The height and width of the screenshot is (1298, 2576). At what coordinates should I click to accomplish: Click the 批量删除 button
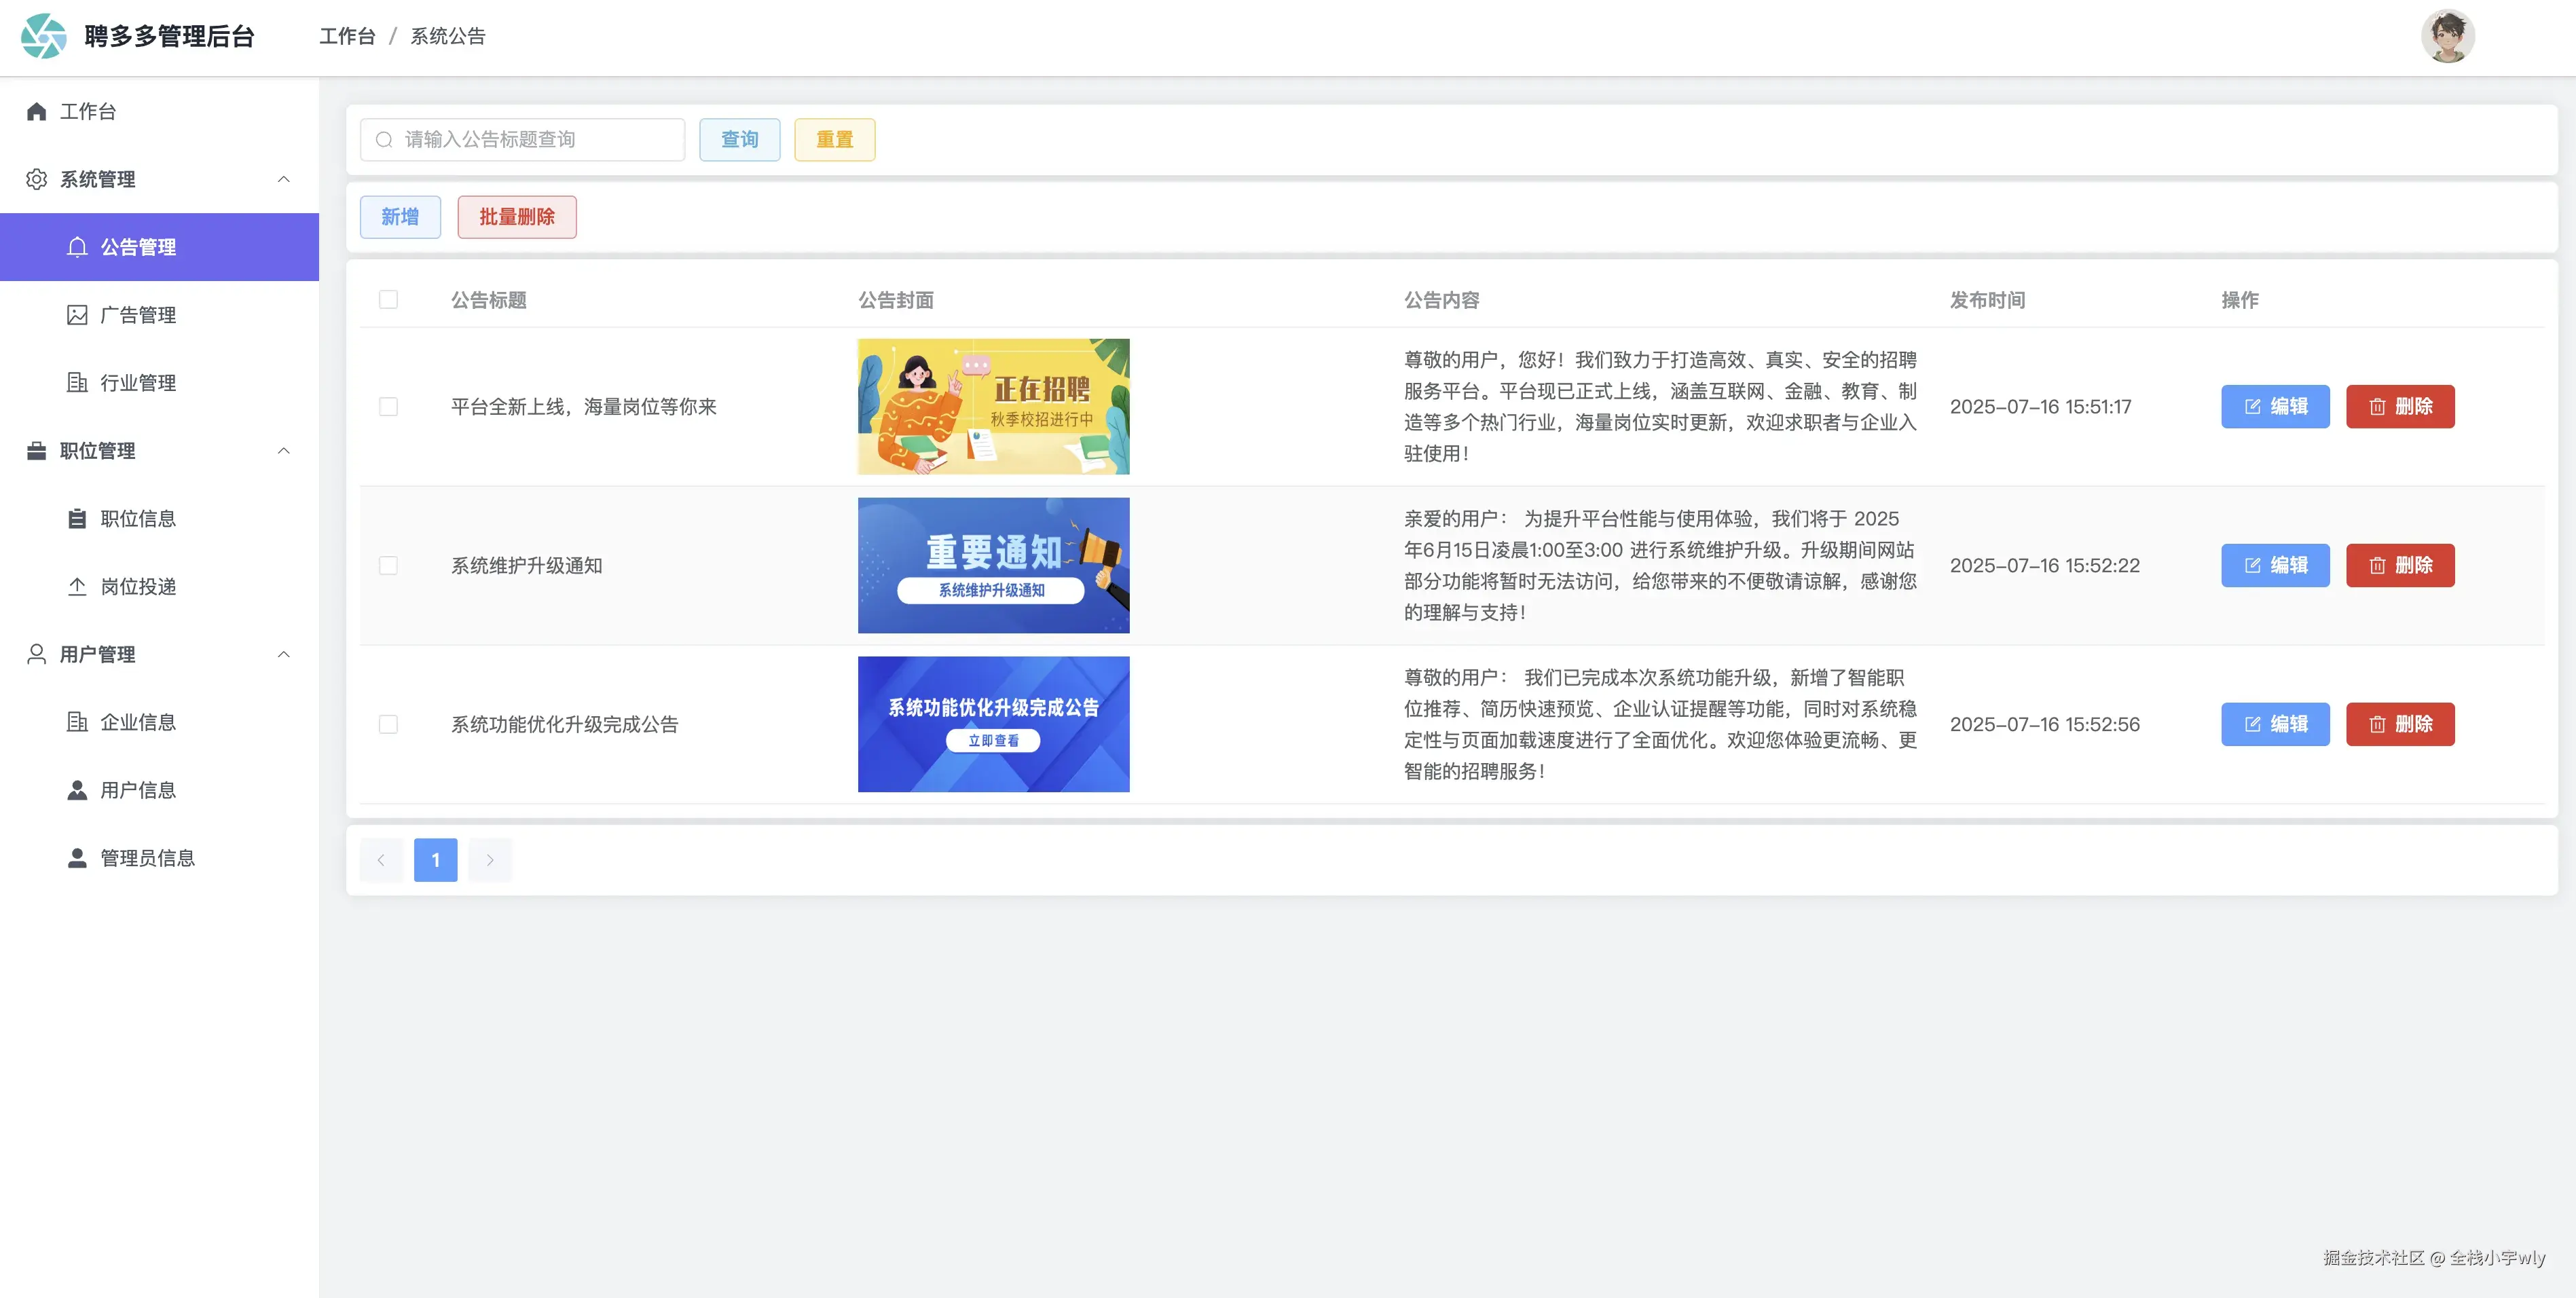(x=516, y=217)
